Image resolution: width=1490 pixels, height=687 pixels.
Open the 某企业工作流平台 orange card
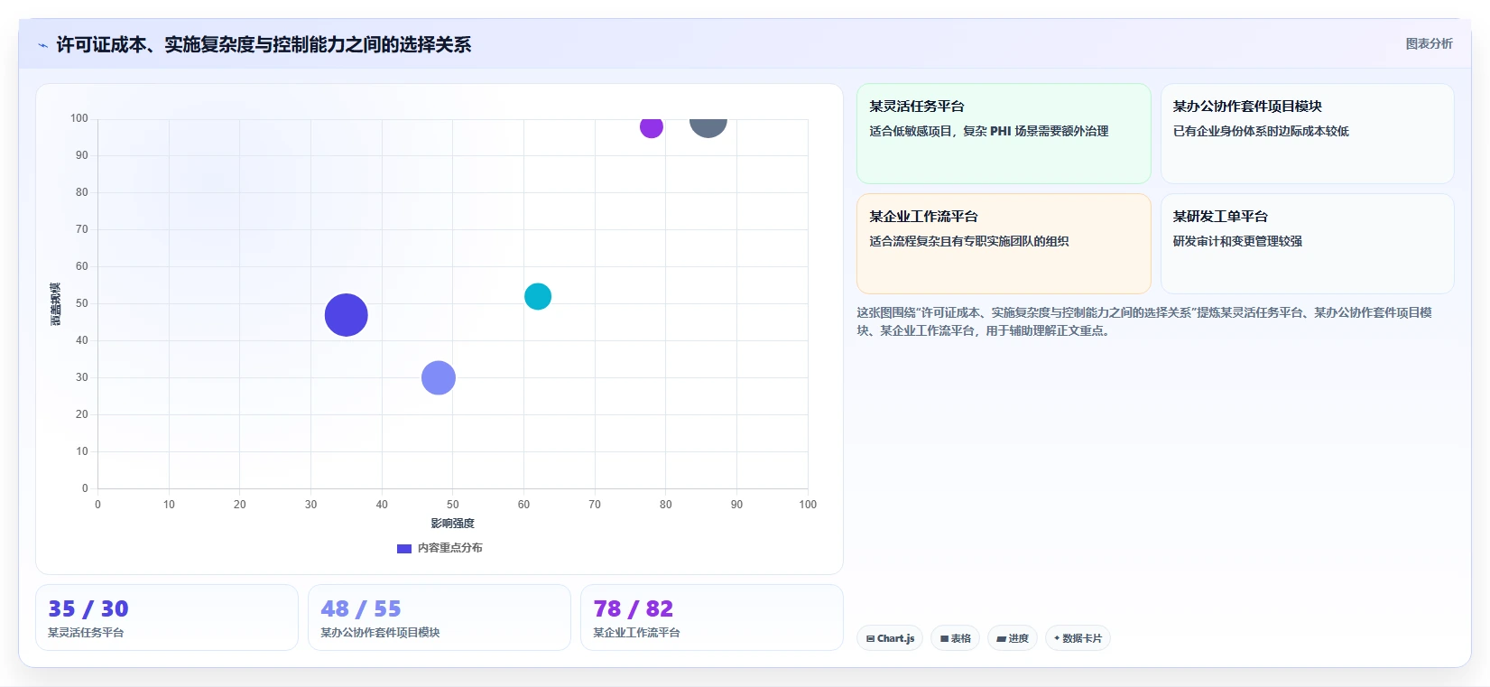(1004, 244)
